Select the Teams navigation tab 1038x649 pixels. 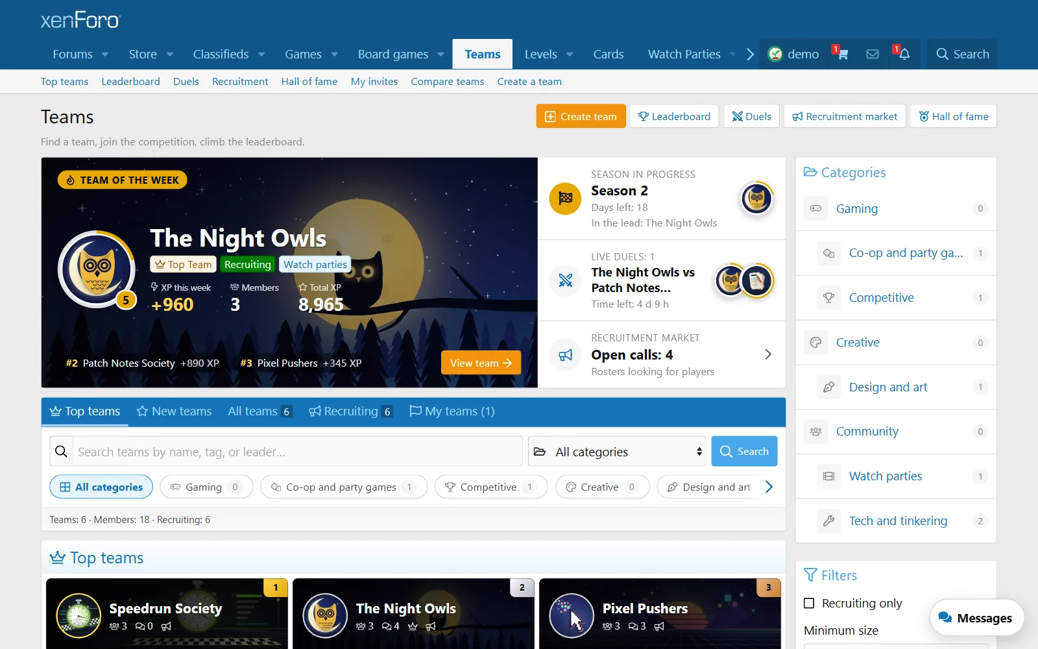click(x=483, y=55)
